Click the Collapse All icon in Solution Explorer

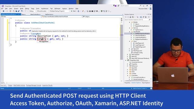143,17
